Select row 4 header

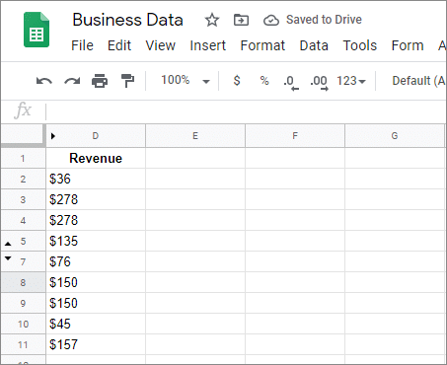(23, 220)
